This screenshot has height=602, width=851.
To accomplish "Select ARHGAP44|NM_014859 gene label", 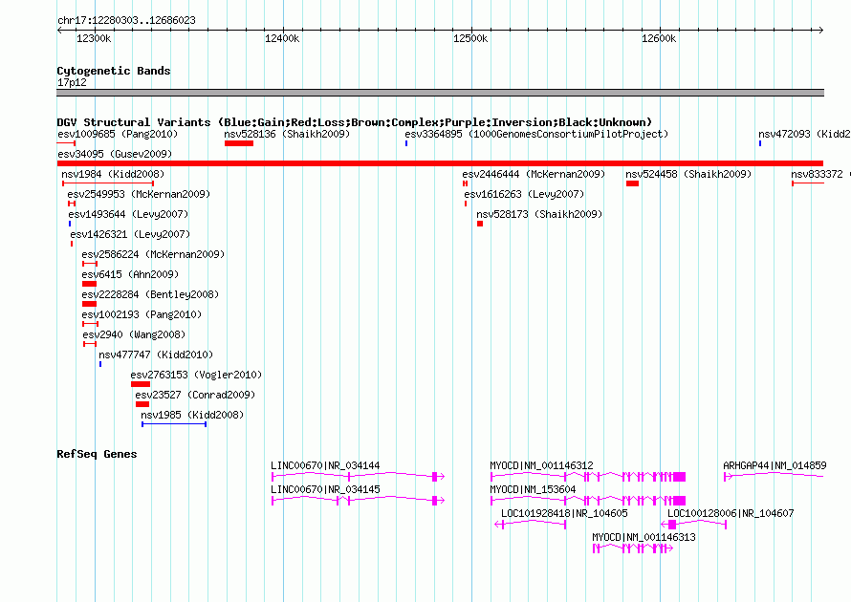I will pyautogui.click(x=775, y=465).
